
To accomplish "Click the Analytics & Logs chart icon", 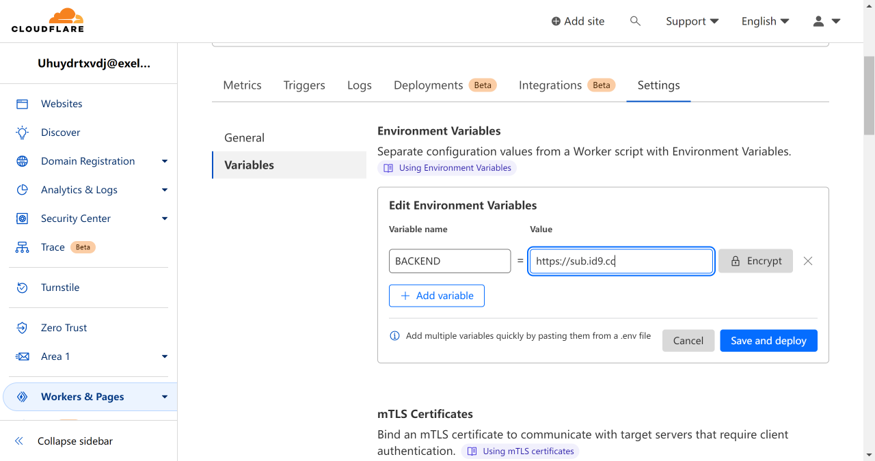I will pos(23,190).
